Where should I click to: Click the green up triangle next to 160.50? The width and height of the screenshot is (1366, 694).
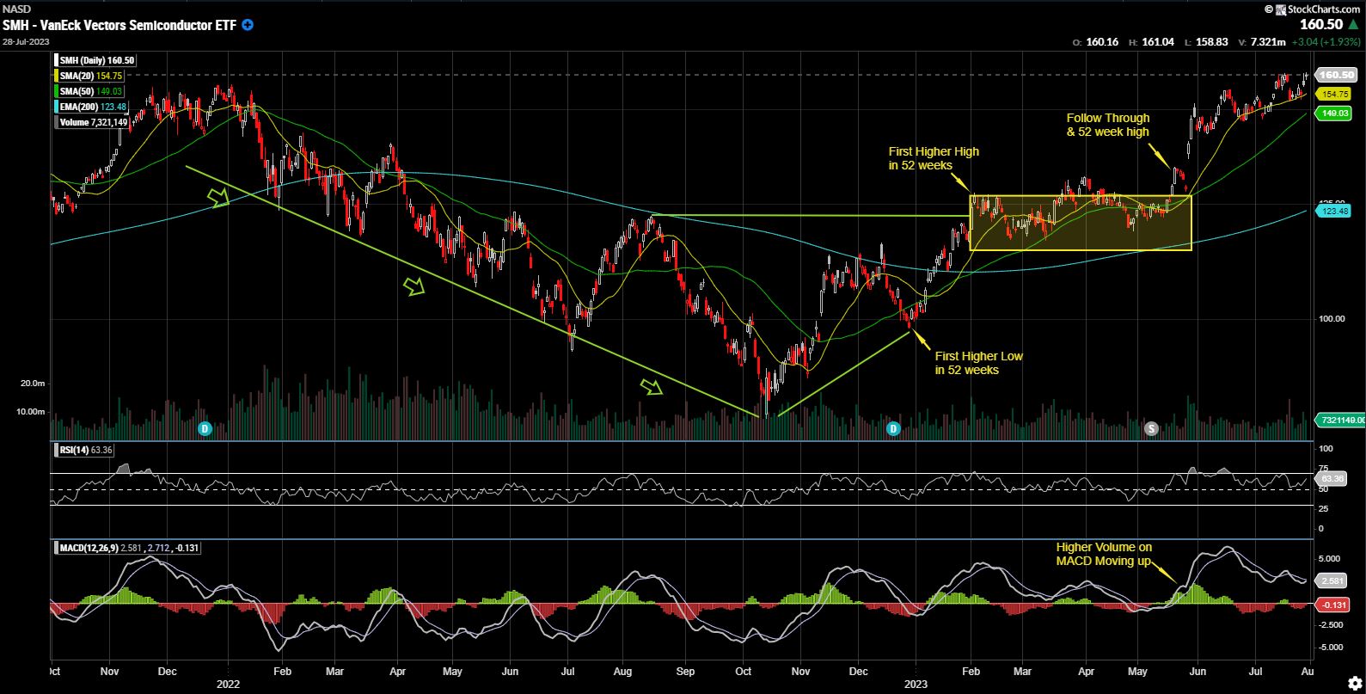[1353, 25]
